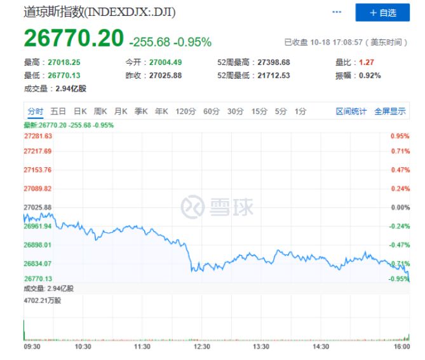Click the 0.00% percentage axis label
Screen dimensions: 425x360
[400, 207]
